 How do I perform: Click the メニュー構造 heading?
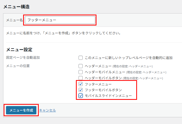16,6
